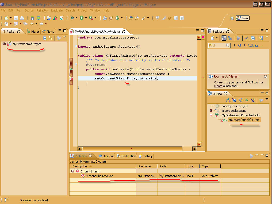Open the Source menu

pos(29,10)
